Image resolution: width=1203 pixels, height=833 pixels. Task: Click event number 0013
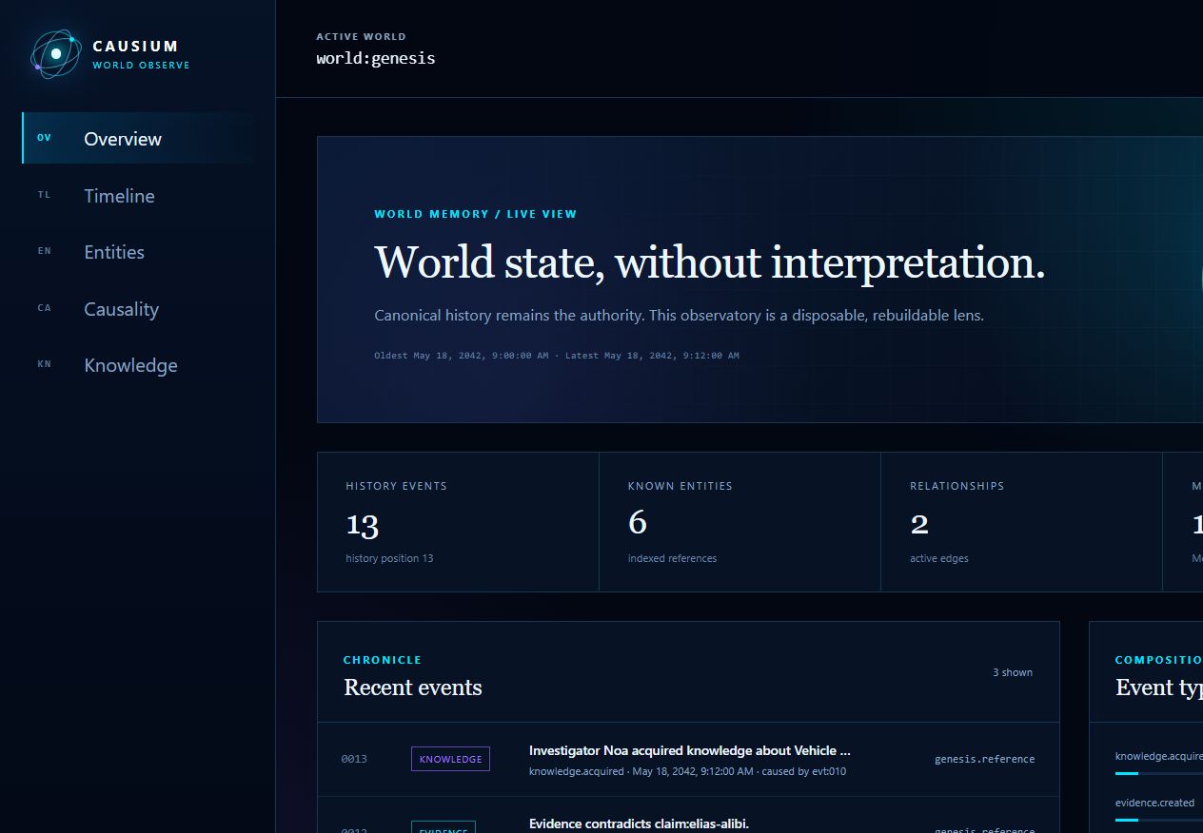click(x=354, y=759)
